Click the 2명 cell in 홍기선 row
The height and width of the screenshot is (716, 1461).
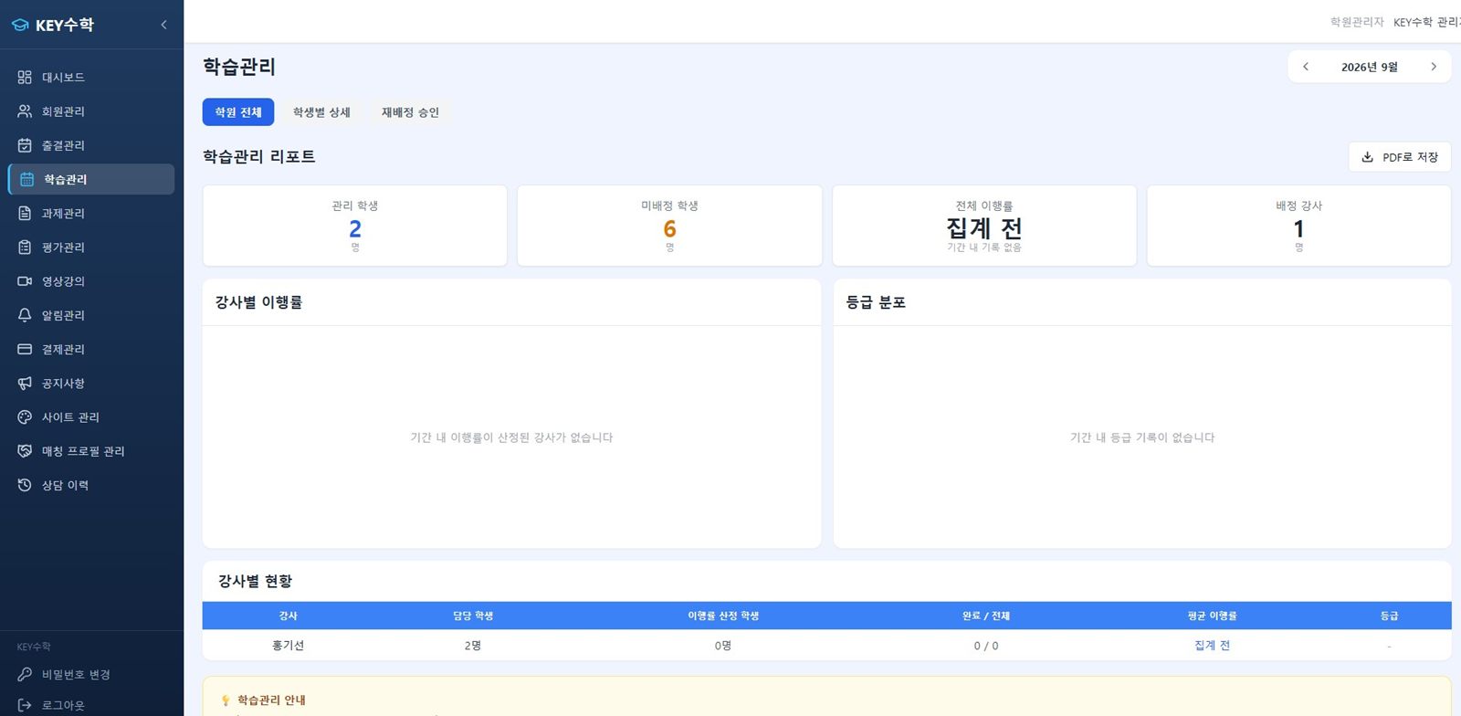coord(473,646)
